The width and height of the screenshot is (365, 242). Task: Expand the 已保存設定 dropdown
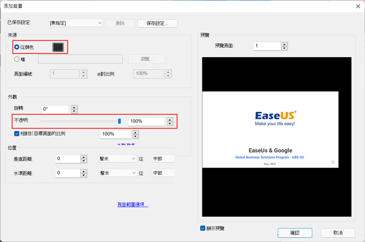(x=100, y=23)
